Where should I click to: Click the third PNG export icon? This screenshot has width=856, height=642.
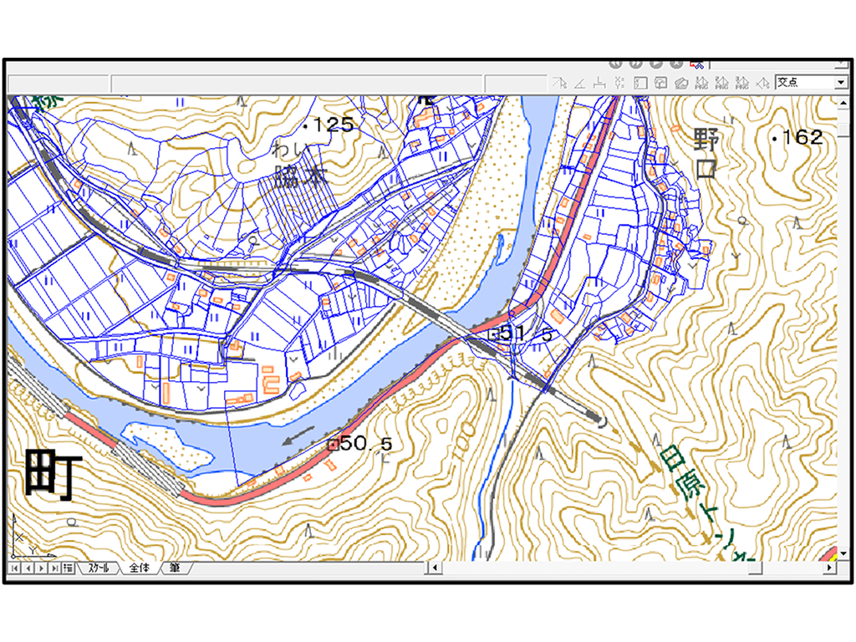(x=741, y=82)
